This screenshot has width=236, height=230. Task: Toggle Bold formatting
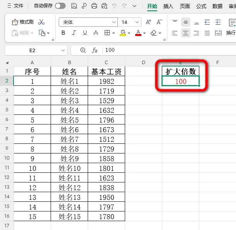pos(63,33)
